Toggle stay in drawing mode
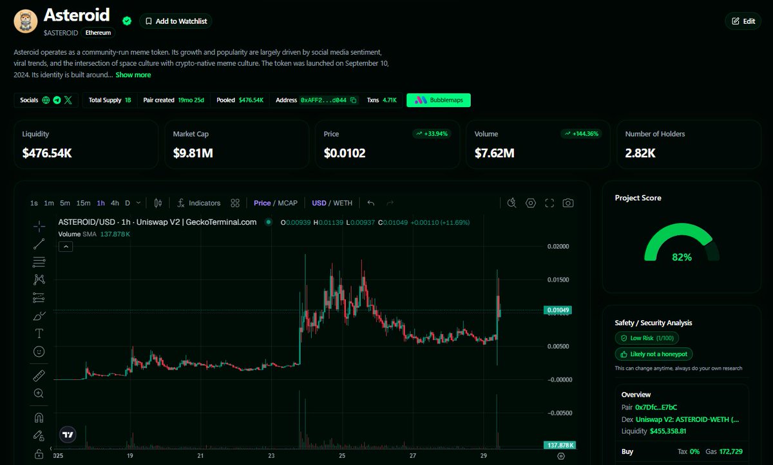This screenshot has height=465, width=773. pos(39,435)
